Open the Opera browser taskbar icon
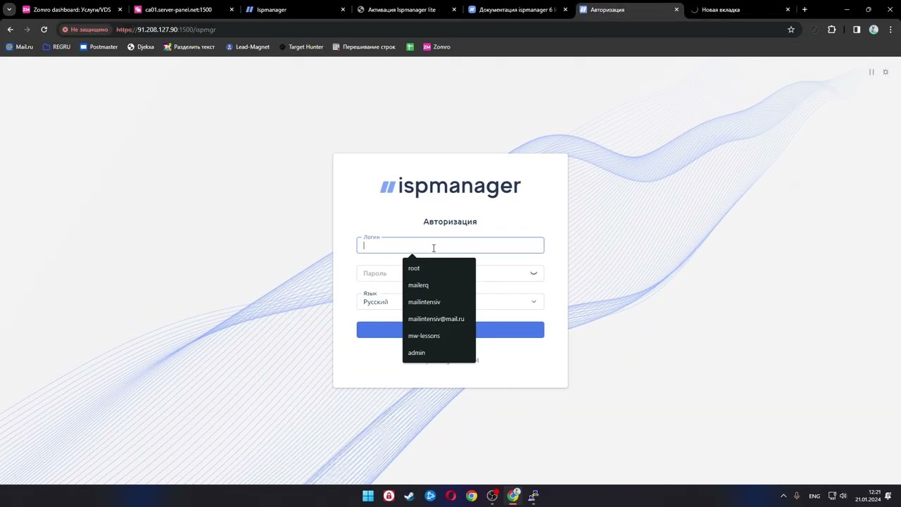This screenshot has width=901, height=507. [450, 496]
